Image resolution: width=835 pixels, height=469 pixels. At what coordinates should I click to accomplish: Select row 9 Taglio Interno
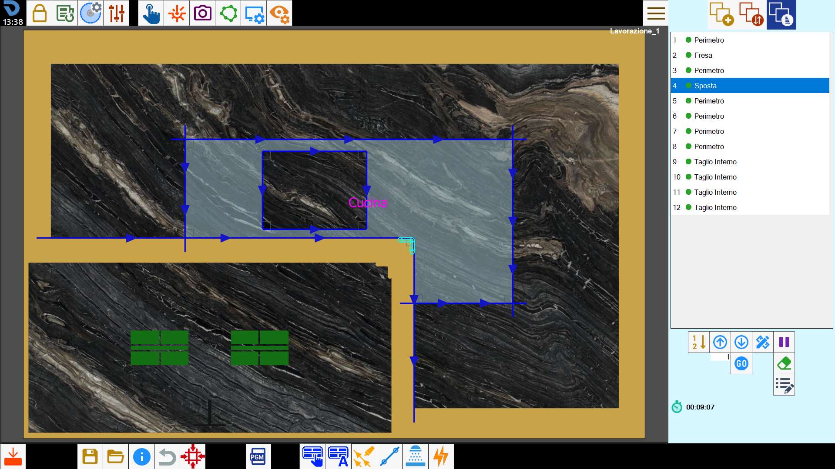[750, 162]
